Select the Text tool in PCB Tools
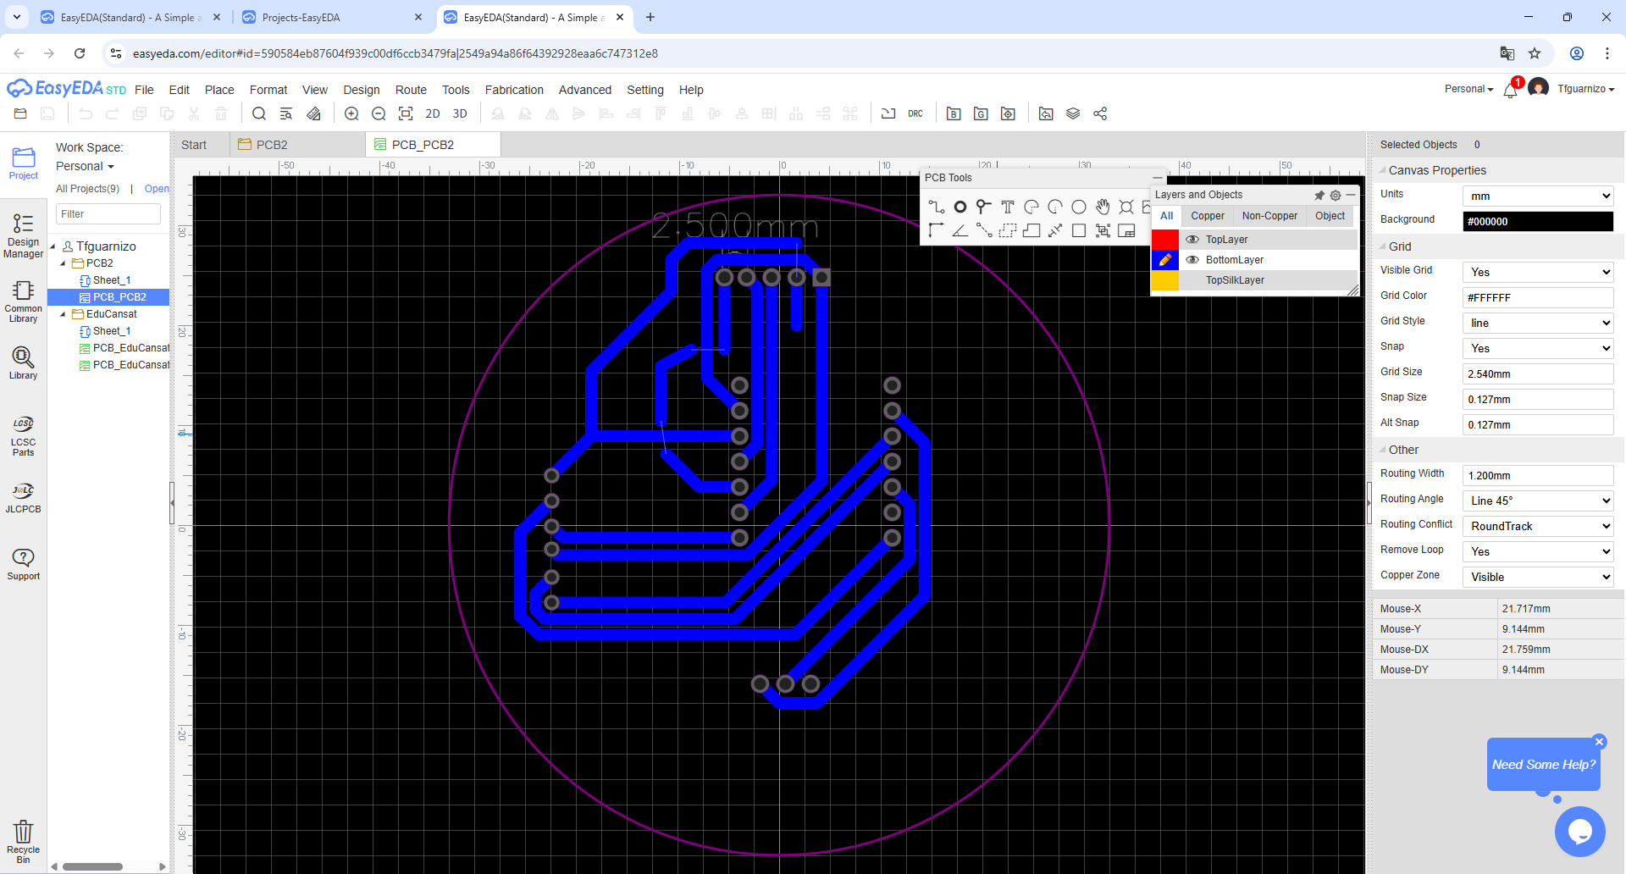1626x874 pixels. click(x=1007, y=207)
